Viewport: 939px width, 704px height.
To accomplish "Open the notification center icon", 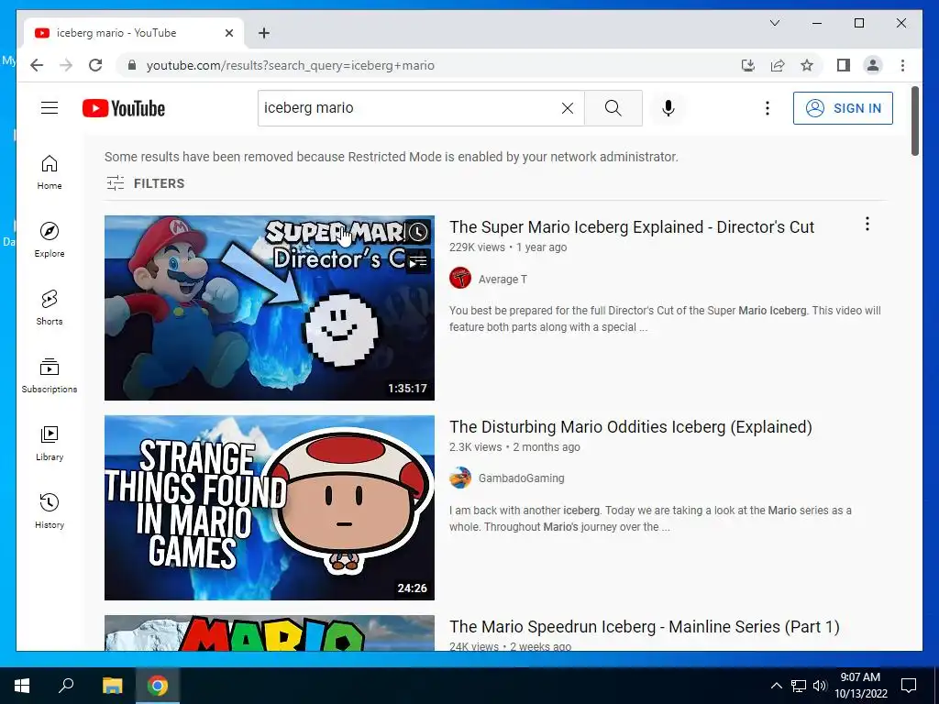I will [909, 686].
